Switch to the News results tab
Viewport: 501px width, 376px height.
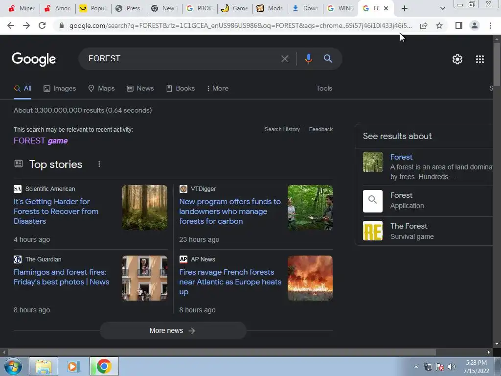(x=140, y=88)
